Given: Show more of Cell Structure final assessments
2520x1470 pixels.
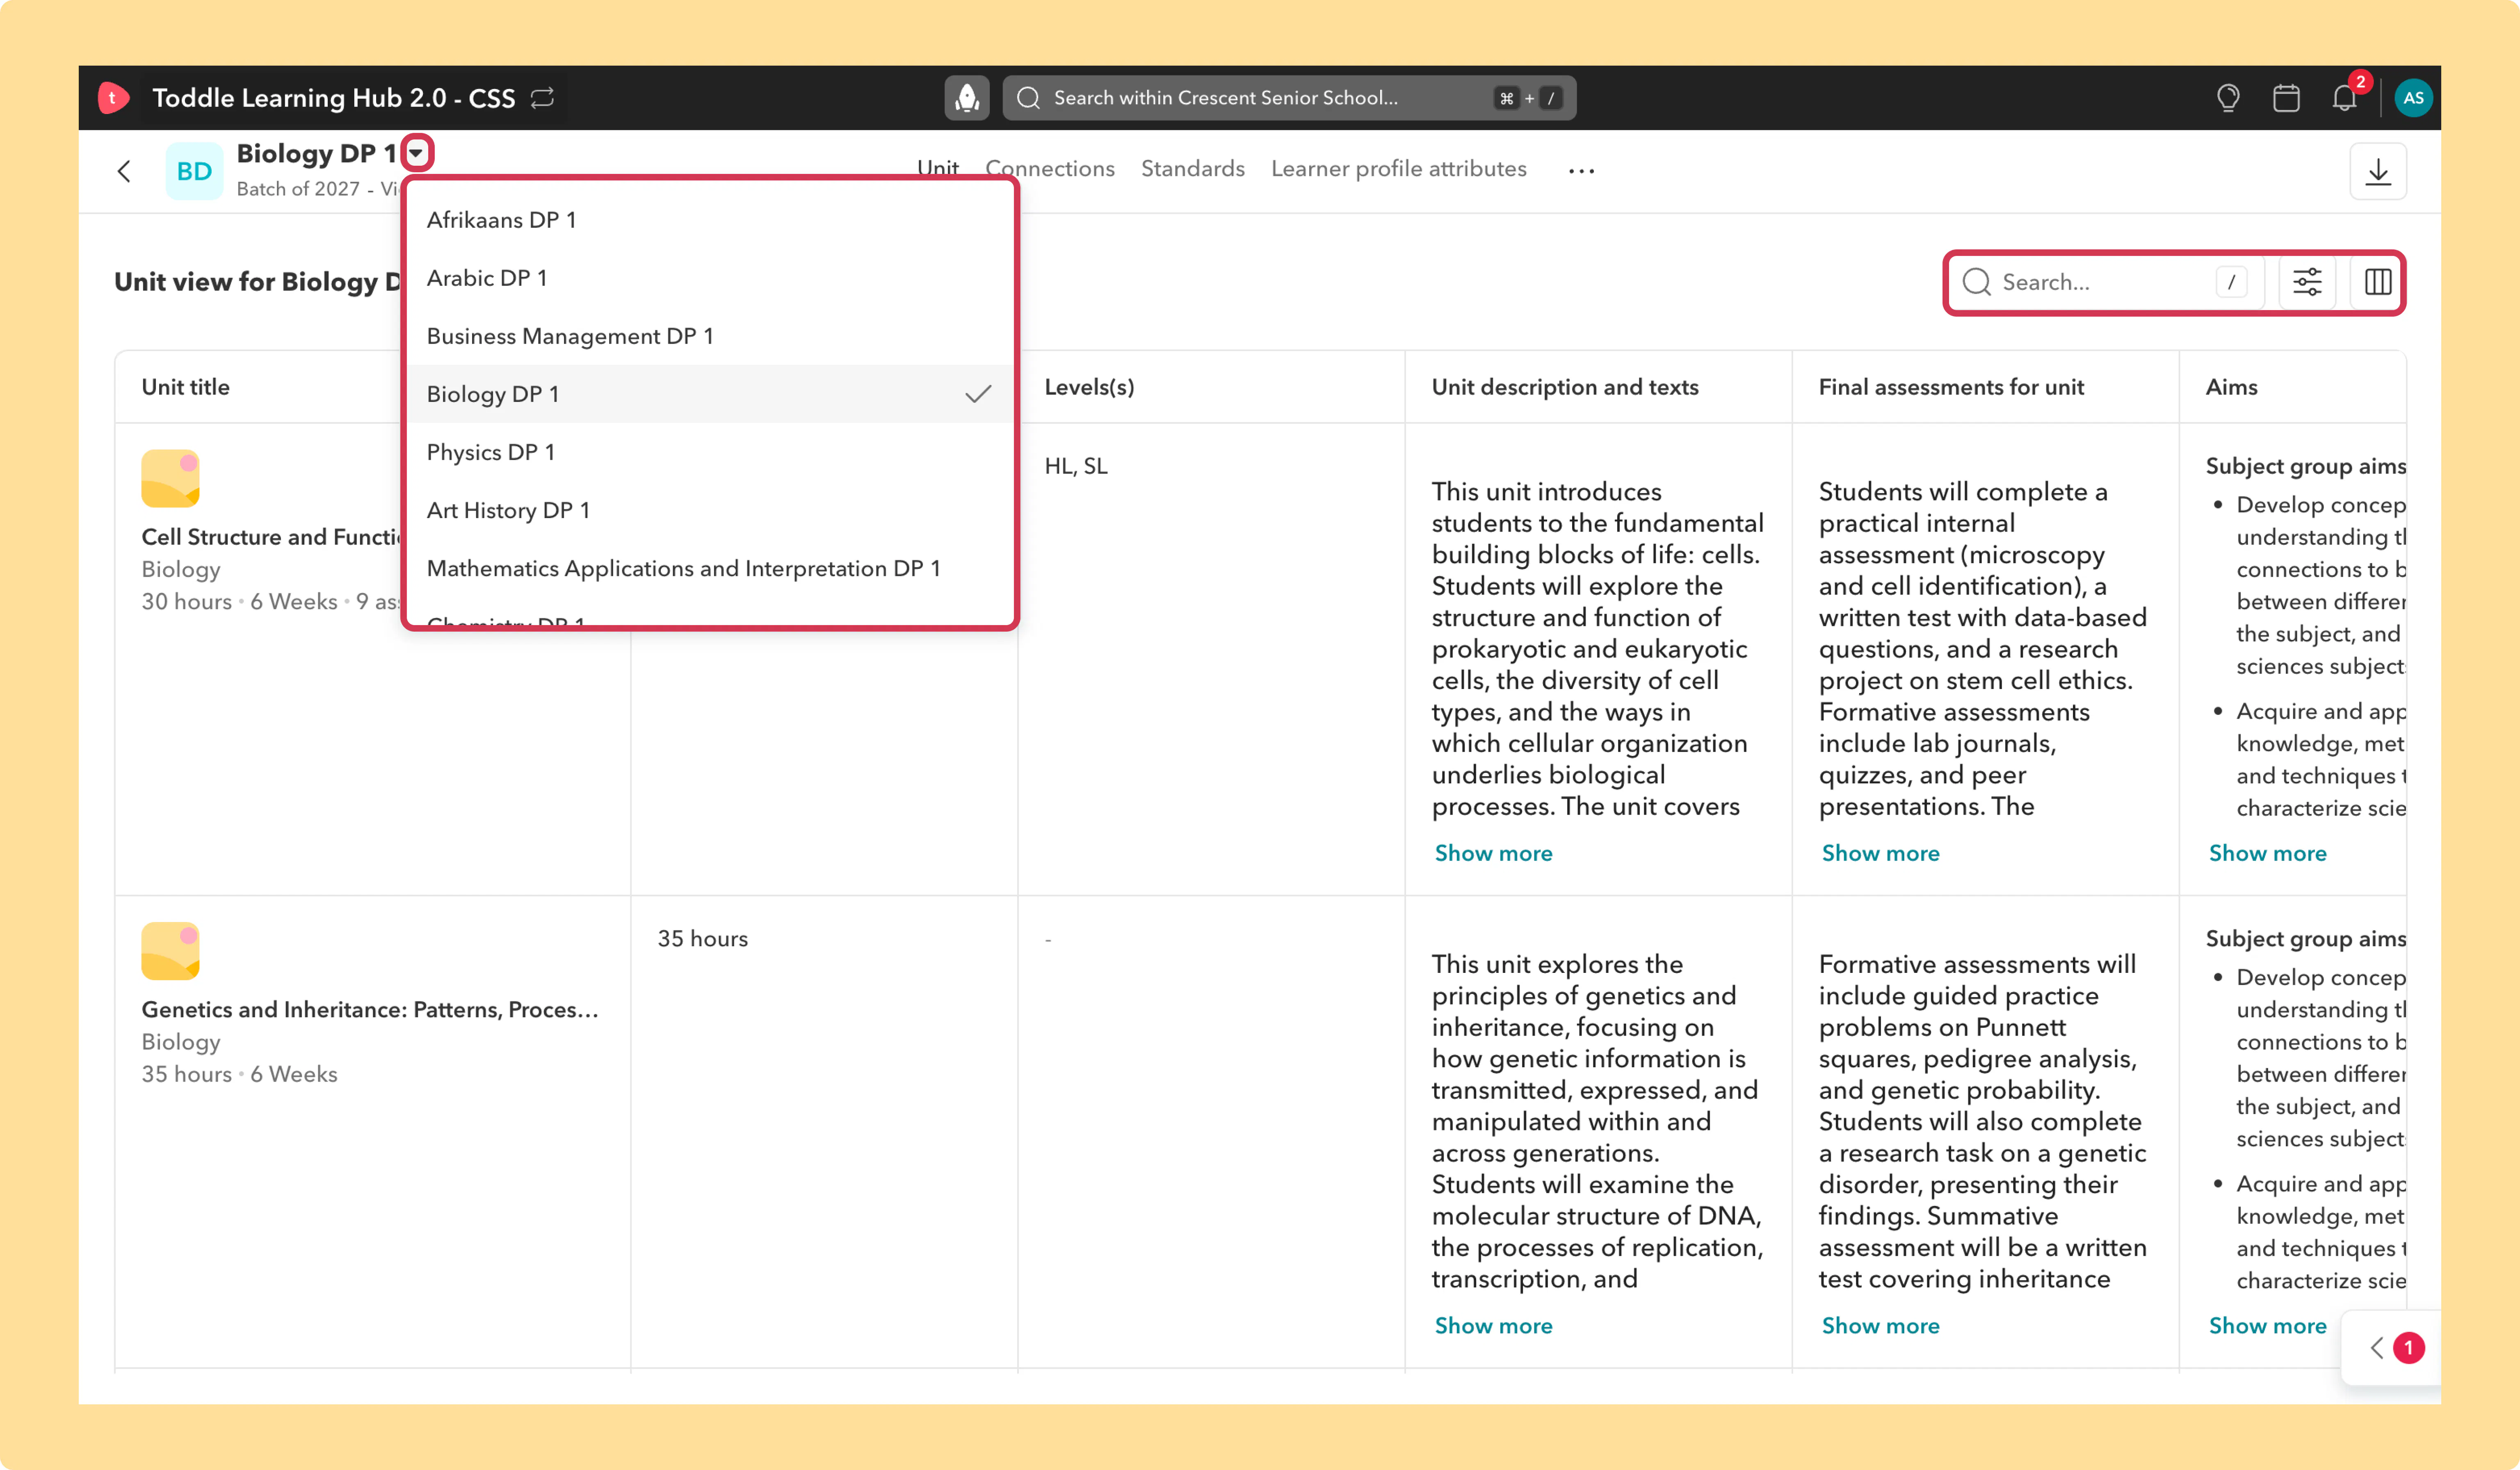Looking at the screenshot, I should point(1880,853).
